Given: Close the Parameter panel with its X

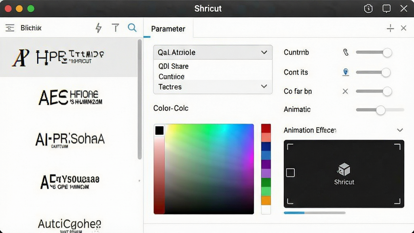Looking at the screenshot, I should pyautogui.click(x=403, y=28).
